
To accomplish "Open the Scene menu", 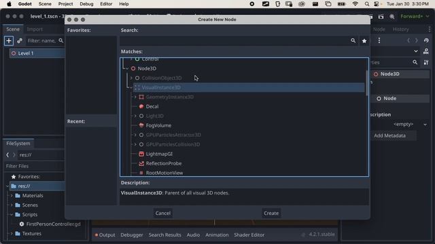I will [x=45, y=4].
